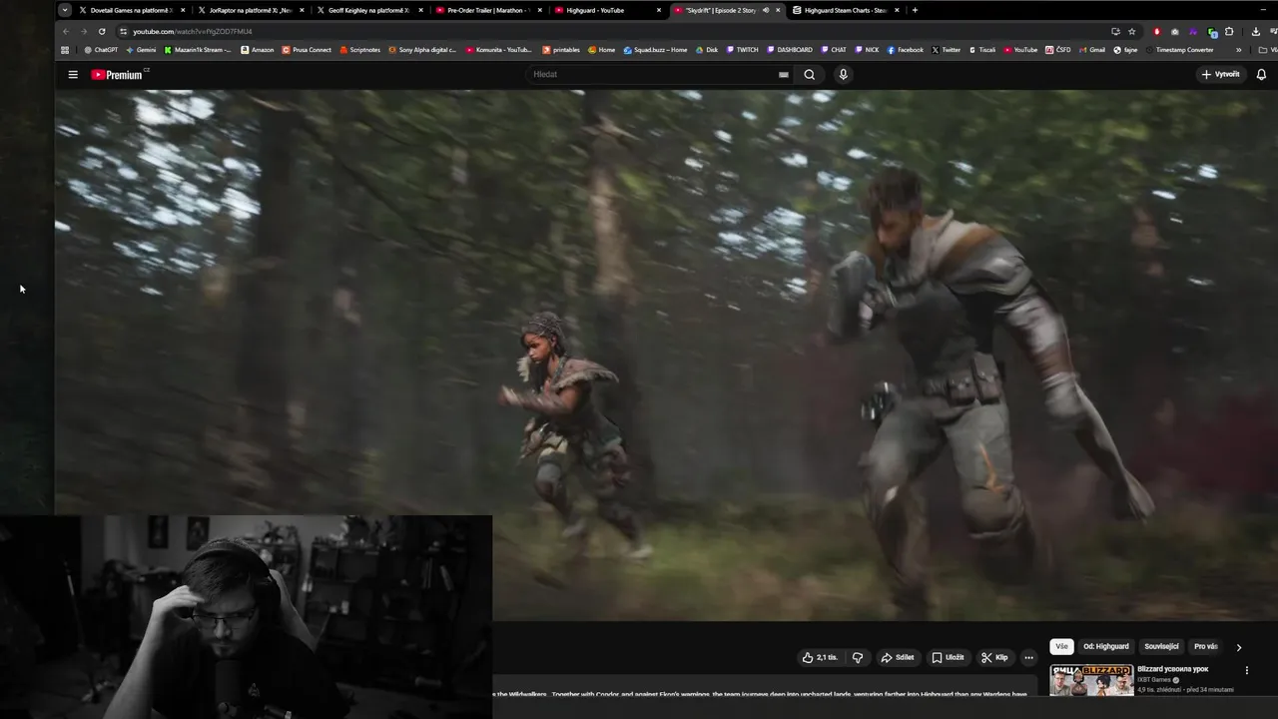
Task: Open Sony Alpha digital bookmark
Action: (x=422, y=50)
